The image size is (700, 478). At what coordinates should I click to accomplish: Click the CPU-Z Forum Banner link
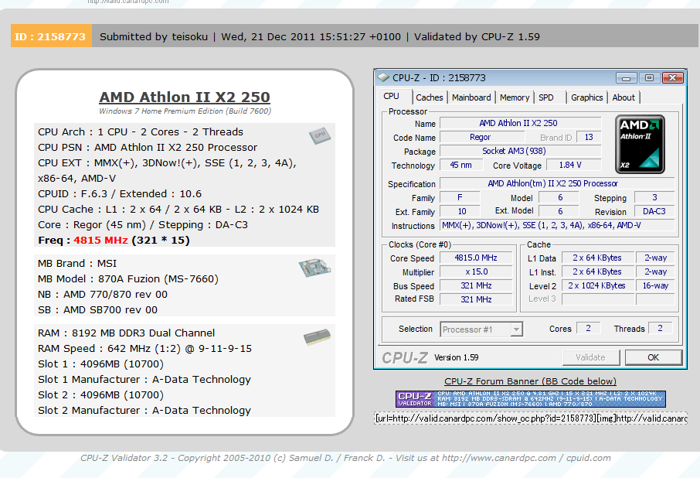530,381
